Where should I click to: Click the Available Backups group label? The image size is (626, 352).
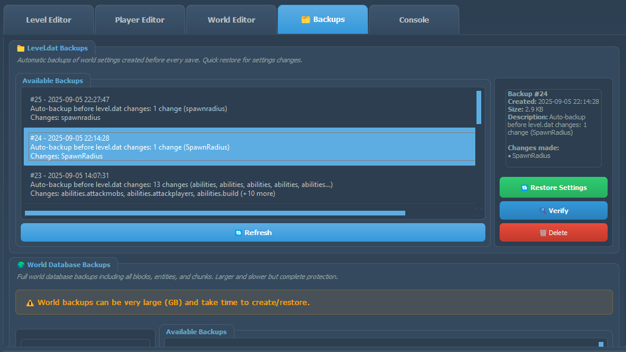[53, 80]
